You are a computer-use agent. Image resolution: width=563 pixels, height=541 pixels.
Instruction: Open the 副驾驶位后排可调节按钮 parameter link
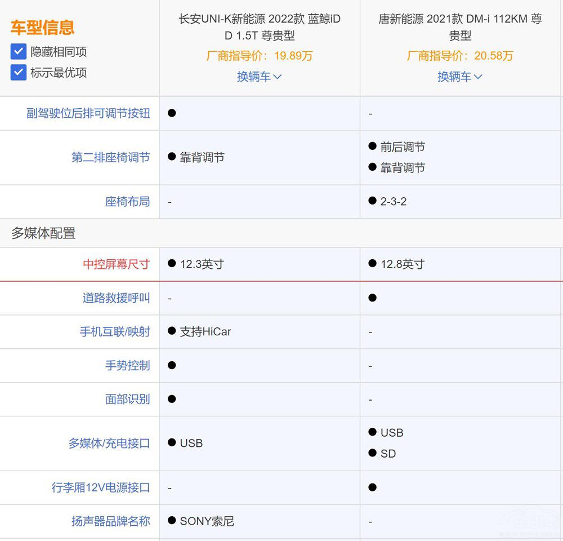[x=88, y=113]
